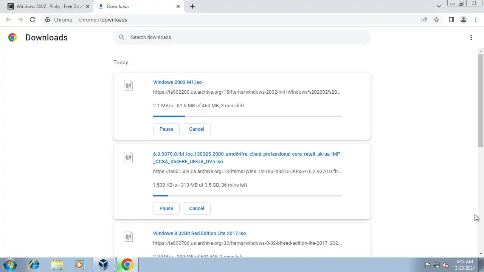Screen dimensions: 484x272
Task: Open the Downloads page more actions menu
Action: click(x=471, y=37)
